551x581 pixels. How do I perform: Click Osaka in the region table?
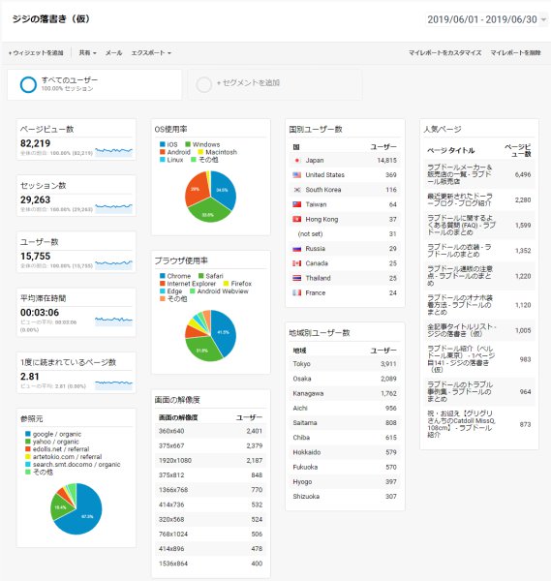click(302, 379)
